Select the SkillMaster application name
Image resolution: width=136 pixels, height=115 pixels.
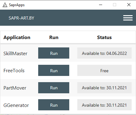click(16, 53)
